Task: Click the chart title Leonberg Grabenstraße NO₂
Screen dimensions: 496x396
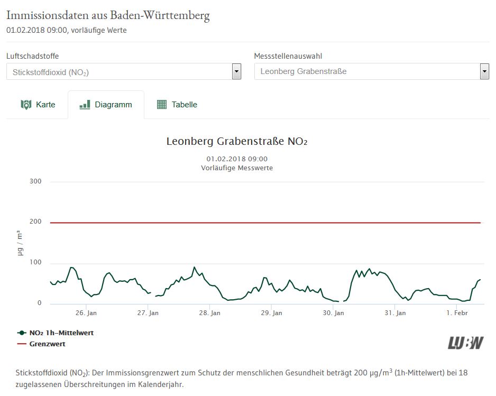Action: [x=237, y=142]
